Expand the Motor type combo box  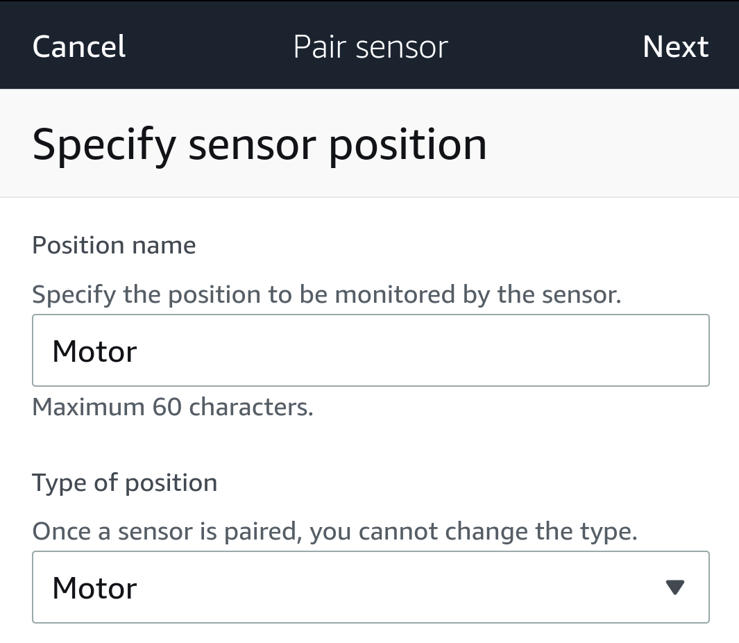coord(370,587)
